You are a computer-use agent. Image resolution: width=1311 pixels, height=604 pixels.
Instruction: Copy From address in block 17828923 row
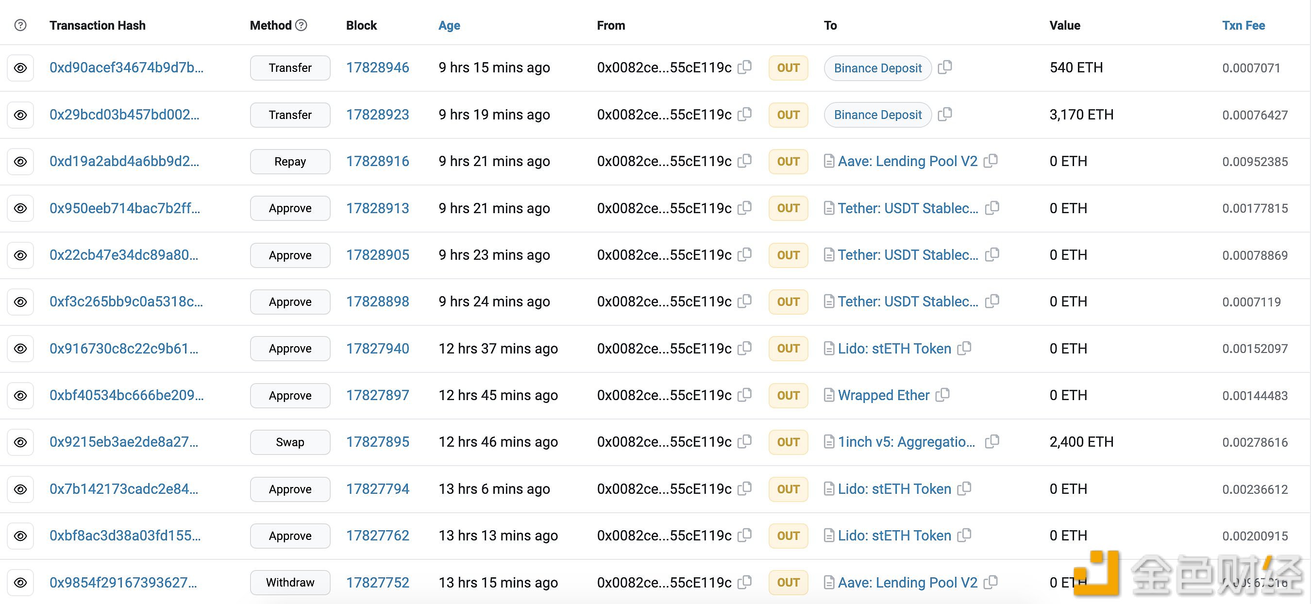click(x=744, y=114)
